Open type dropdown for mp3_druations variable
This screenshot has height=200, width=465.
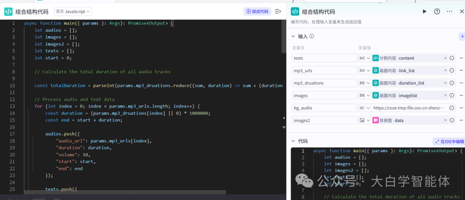tap(365, 83)
